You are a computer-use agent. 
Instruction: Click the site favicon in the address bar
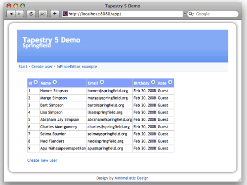[65, 14]
